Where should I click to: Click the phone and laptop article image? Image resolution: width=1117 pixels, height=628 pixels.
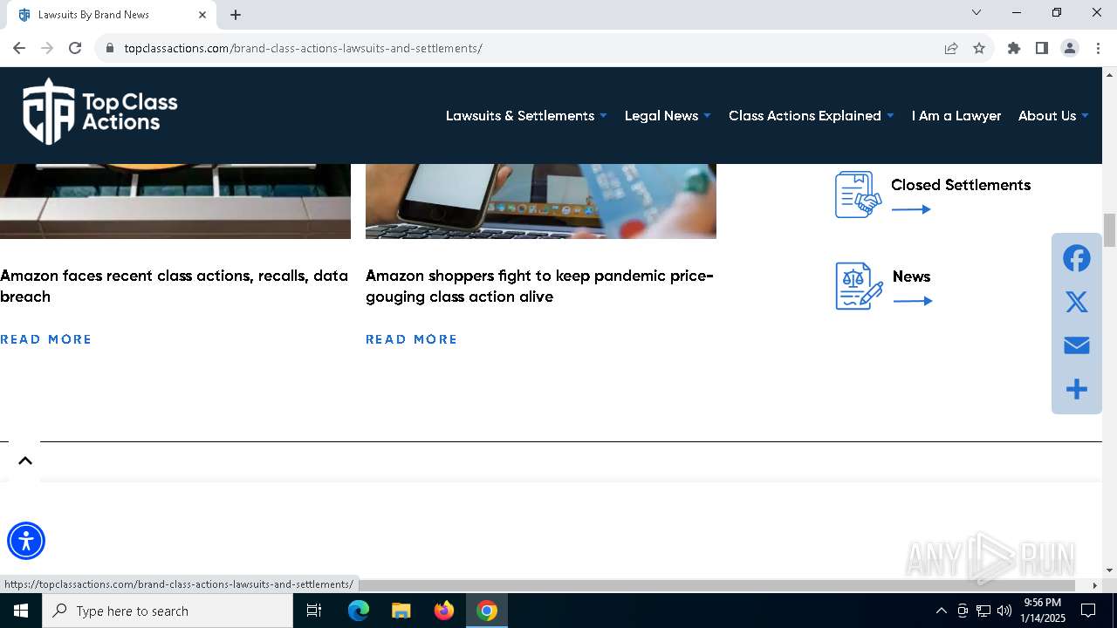541,201
